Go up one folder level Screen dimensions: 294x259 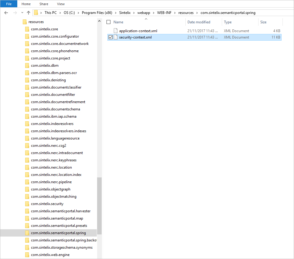[x=29, y=13]
